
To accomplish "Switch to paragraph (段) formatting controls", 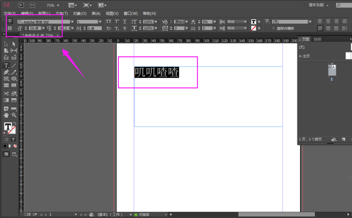I will pyautogui.click(x=10, y=28).
